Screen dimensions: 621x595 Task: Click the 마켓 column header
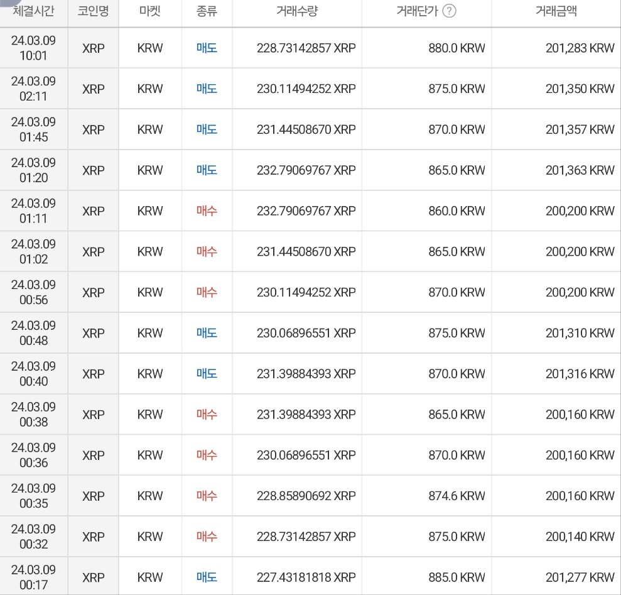[149, 11]
